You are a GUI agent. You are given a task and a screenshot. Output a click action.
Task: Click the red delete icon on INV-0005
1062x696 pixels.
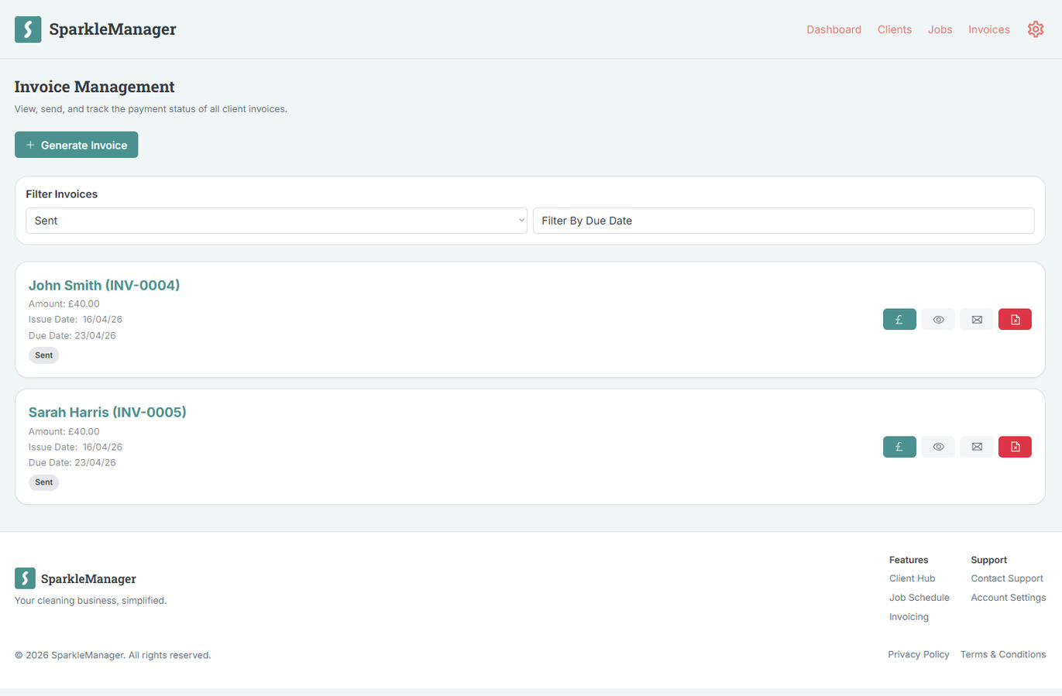(x=1015, y=447)
